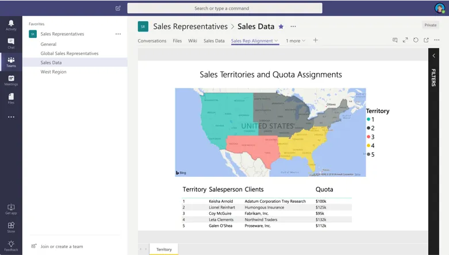Open the General channel
Screen dimensions: 449x255
point(48,44)
